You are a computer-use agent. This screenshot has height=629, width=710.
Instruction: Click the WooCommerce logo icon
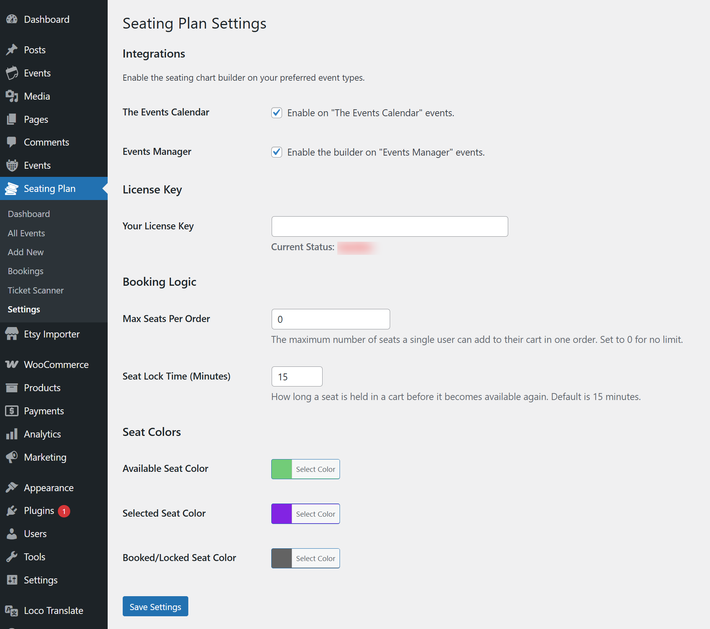click(x=12, y=364)
